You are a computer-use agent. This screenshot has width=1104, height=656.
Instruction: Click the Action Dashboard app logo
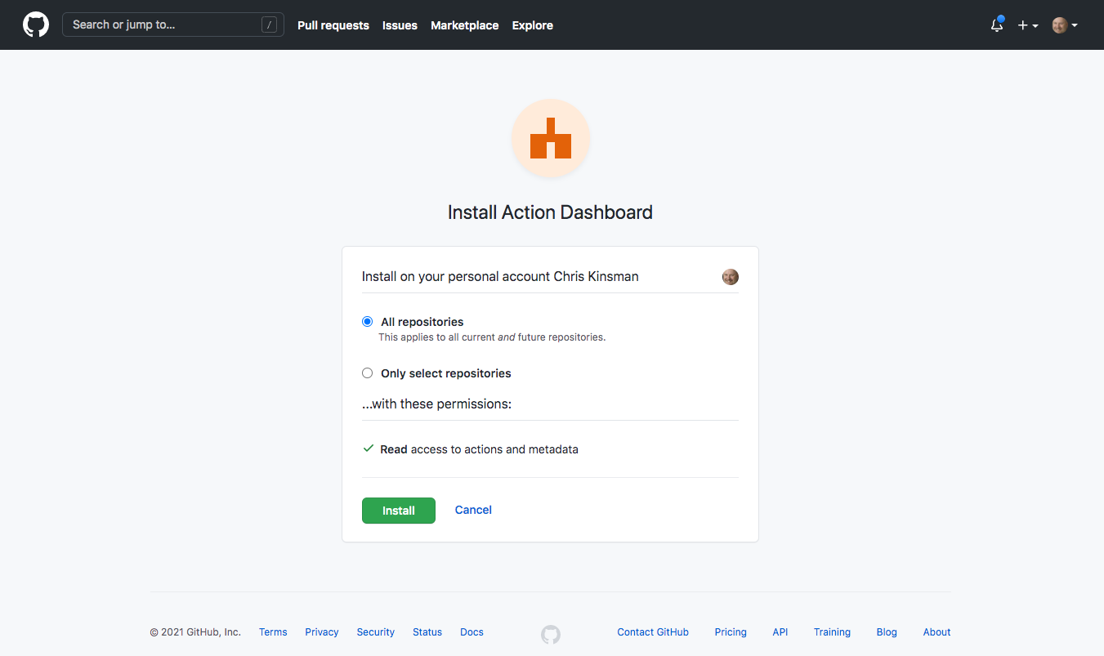tap(551, 138)
